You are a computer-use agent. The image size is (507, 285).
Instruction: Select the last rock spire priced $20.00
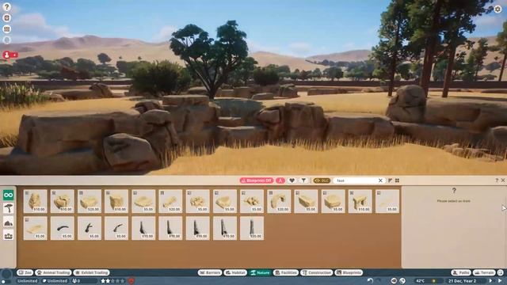click(252, 229)
